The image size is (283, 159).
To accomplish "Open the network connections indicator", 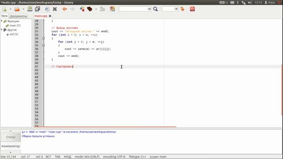I will point(244,3).
